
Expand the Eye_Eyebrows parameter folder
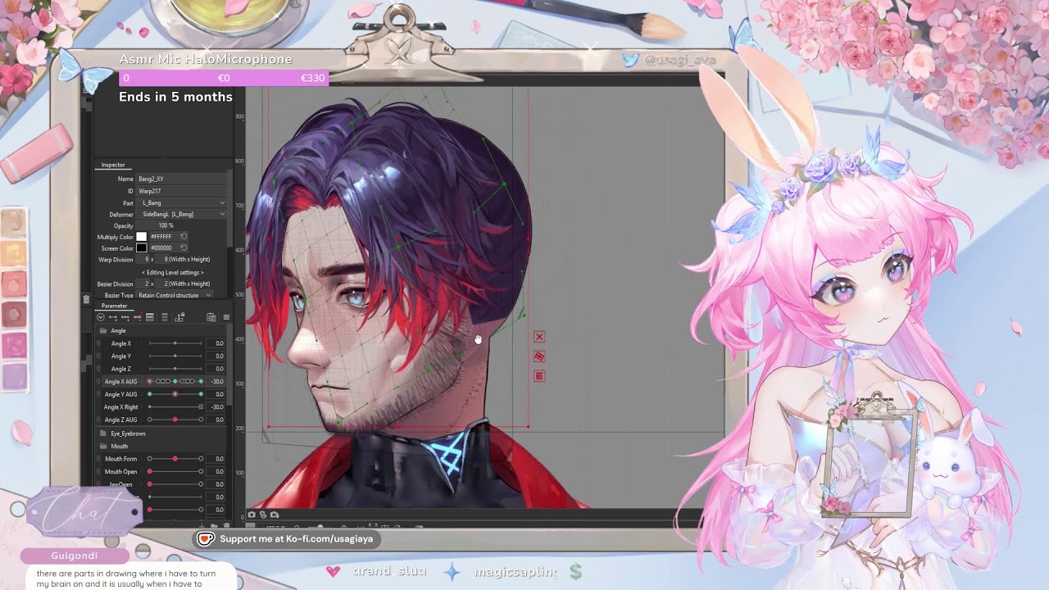coord(103,433)
